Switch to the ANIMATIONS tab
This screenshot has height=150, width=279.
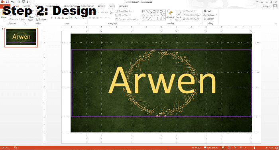(x=70, y=6)
